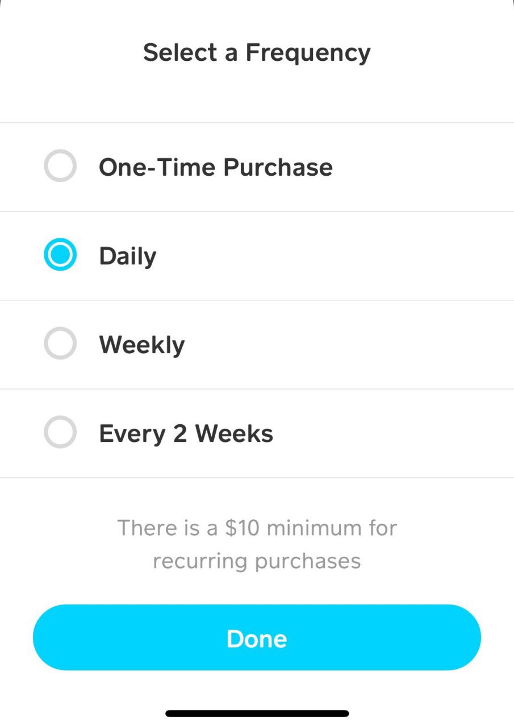
Task: Click the "recurring purchases" text line
Action: (257, 561)
